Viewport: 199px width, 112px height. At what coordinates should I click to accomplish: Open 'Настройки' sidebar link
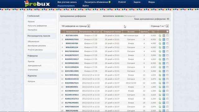[x=32, y=30]
